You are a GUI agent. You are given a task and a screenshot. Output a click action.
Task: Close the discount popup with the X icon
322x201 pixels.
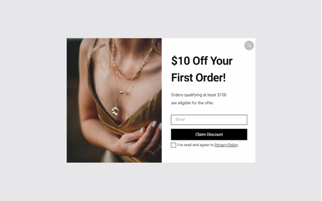click(x=249, y=46)
